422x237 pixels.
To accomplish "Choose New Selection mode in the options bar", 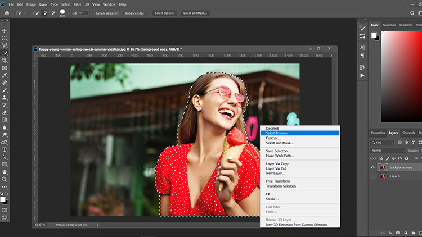I will pyautogui.click(x=36, y=13).
